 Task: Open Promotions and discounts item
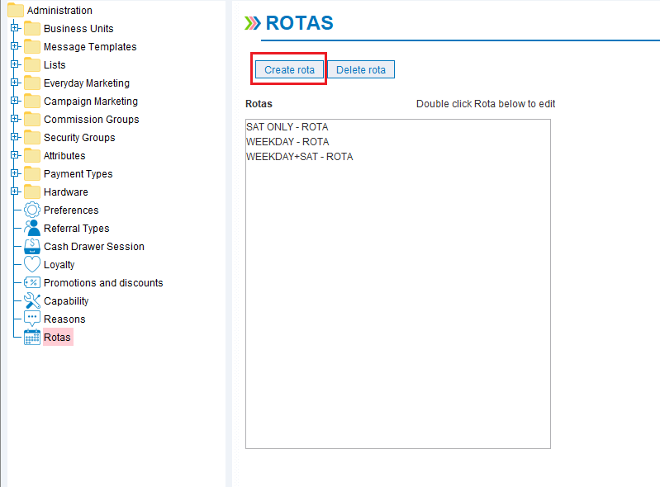coord(103,282)
